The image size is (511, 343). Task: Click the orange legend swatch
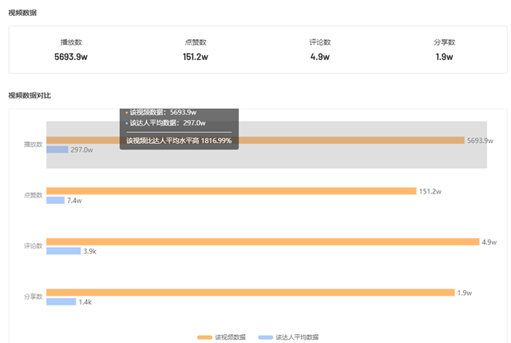click(204, 337)
